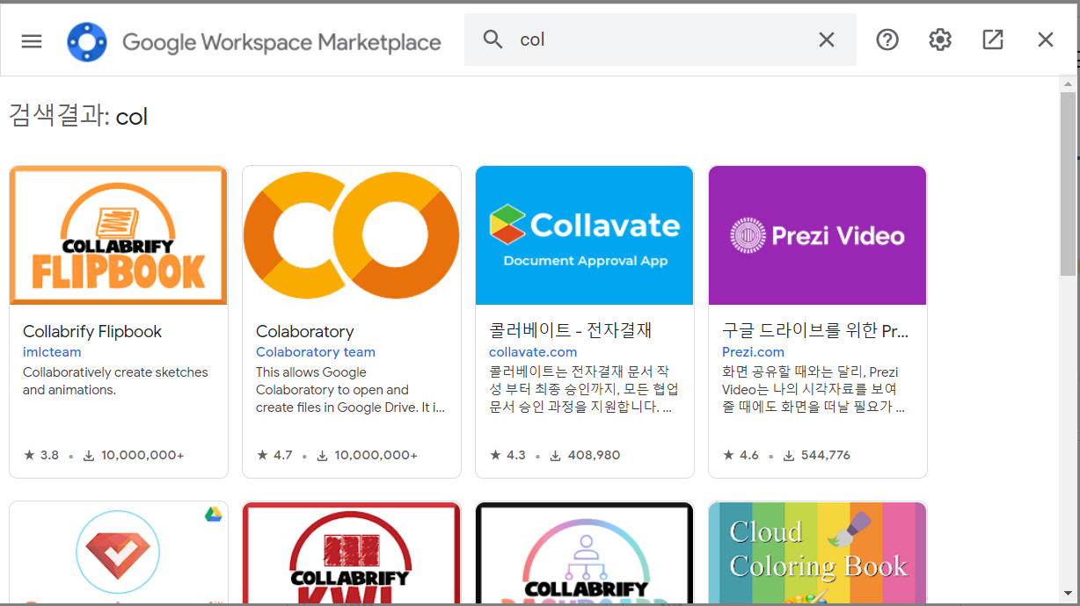This screenshot has width=1080, height=606.
Task: Click the vertical scrollbar thumb
Action: tap(1068, 184)
